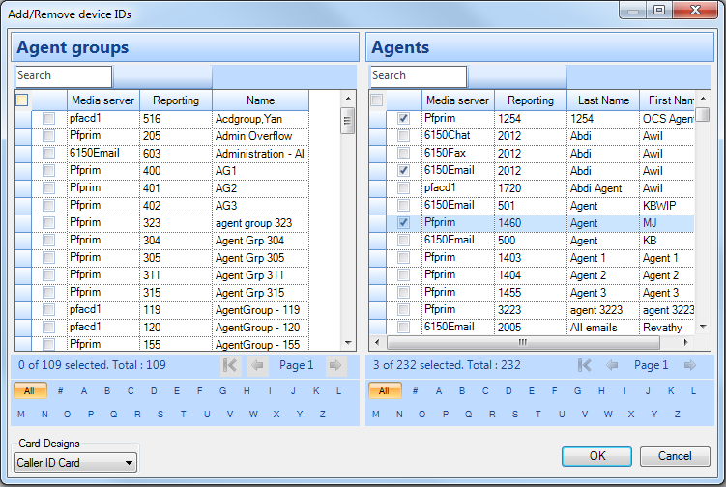This screenshot has height=487, width=726.
Task: Sort Agents by Last Name column
Action: point(602,100)
